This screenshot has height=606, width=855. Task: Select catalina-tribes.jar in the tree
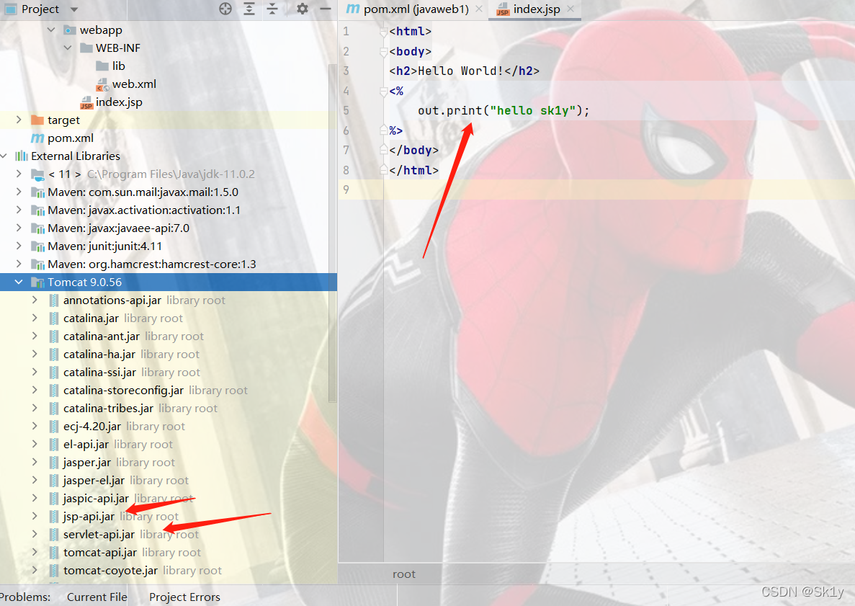[108, 408]
